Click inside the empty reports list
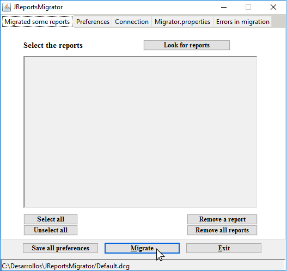The height and width of the screenshot is (271, 287). coord(141,132)
